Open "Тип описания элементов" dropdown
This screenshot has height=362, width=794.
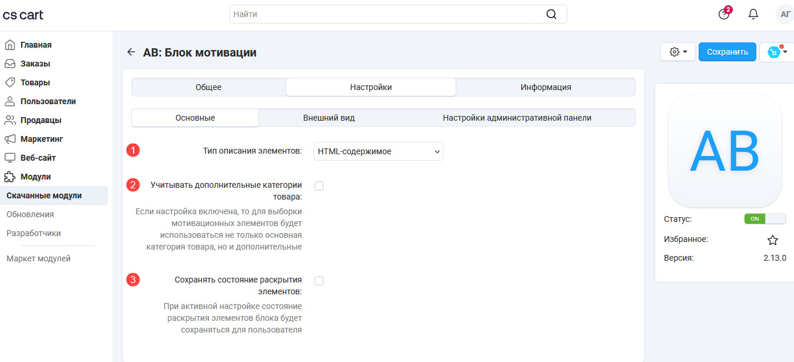point(378,151)
